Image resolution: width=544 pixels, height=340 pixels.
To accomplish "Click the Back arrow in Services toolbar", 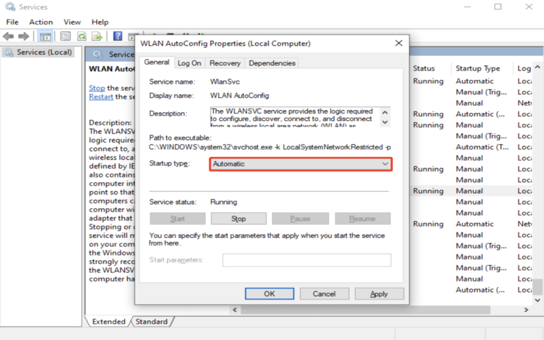I will pos(8,36).
